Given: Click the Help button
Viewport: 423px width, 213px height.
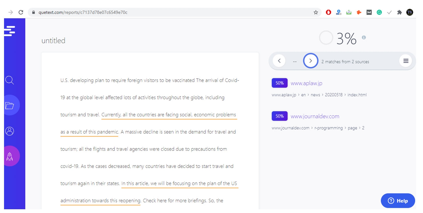Looking at the screenshot, I should (398, 201).
